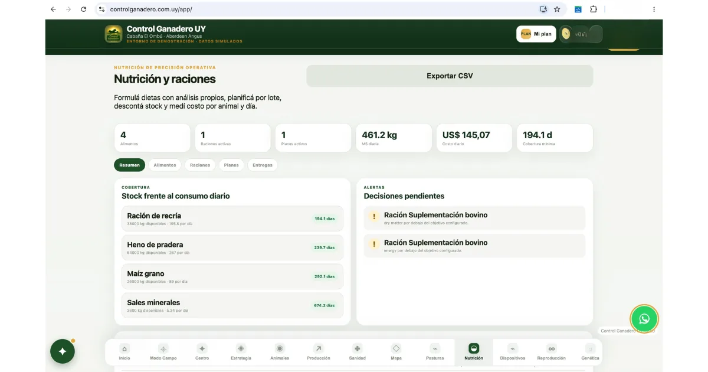Screen dimensions: 708x372
Task: Click the 461.2 kg MS diaria card
Action: coord(394,138)
